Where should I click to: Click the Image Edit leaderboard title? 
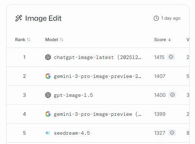(43, 18)
